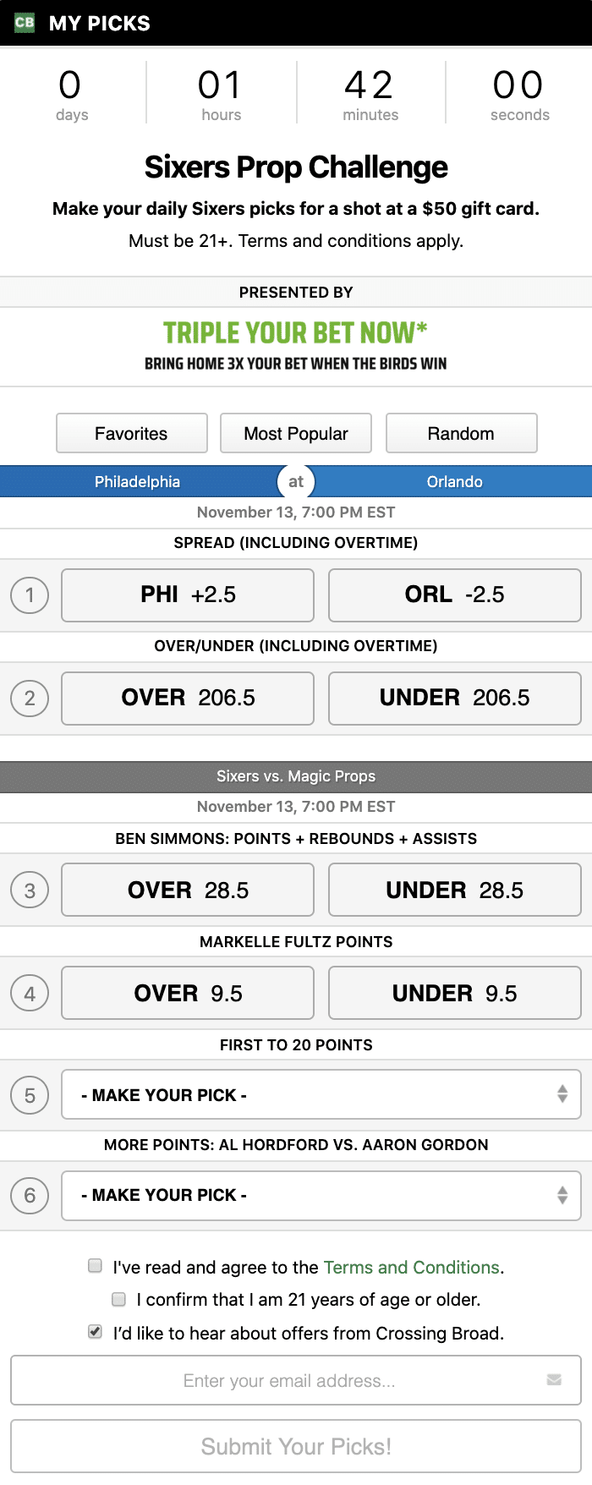
Task: Choose the Random quick-pick option
Action: coord(461,434)
